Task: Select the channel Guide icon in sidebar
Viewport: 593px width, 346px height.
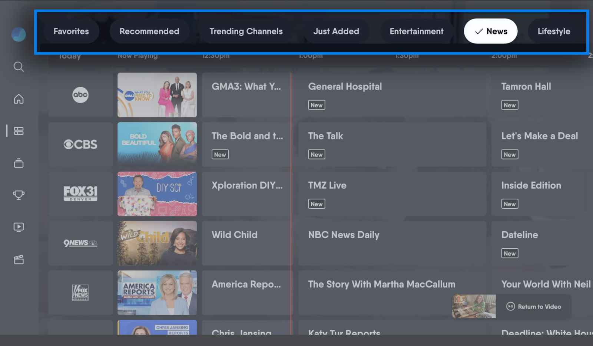Action: [18, 131]
